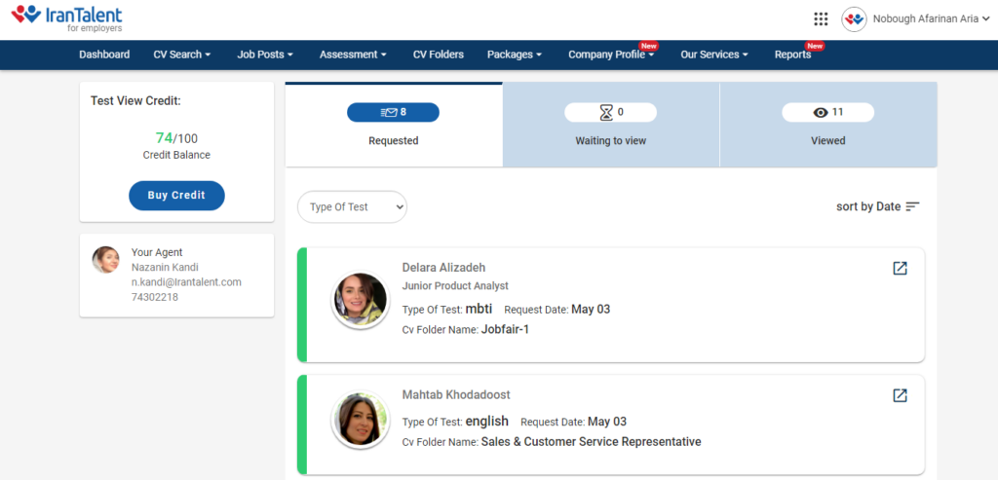This screenshot has width=998, height=480.
Task: Open the CV Folders menu item
Action: tap(439, 55)
